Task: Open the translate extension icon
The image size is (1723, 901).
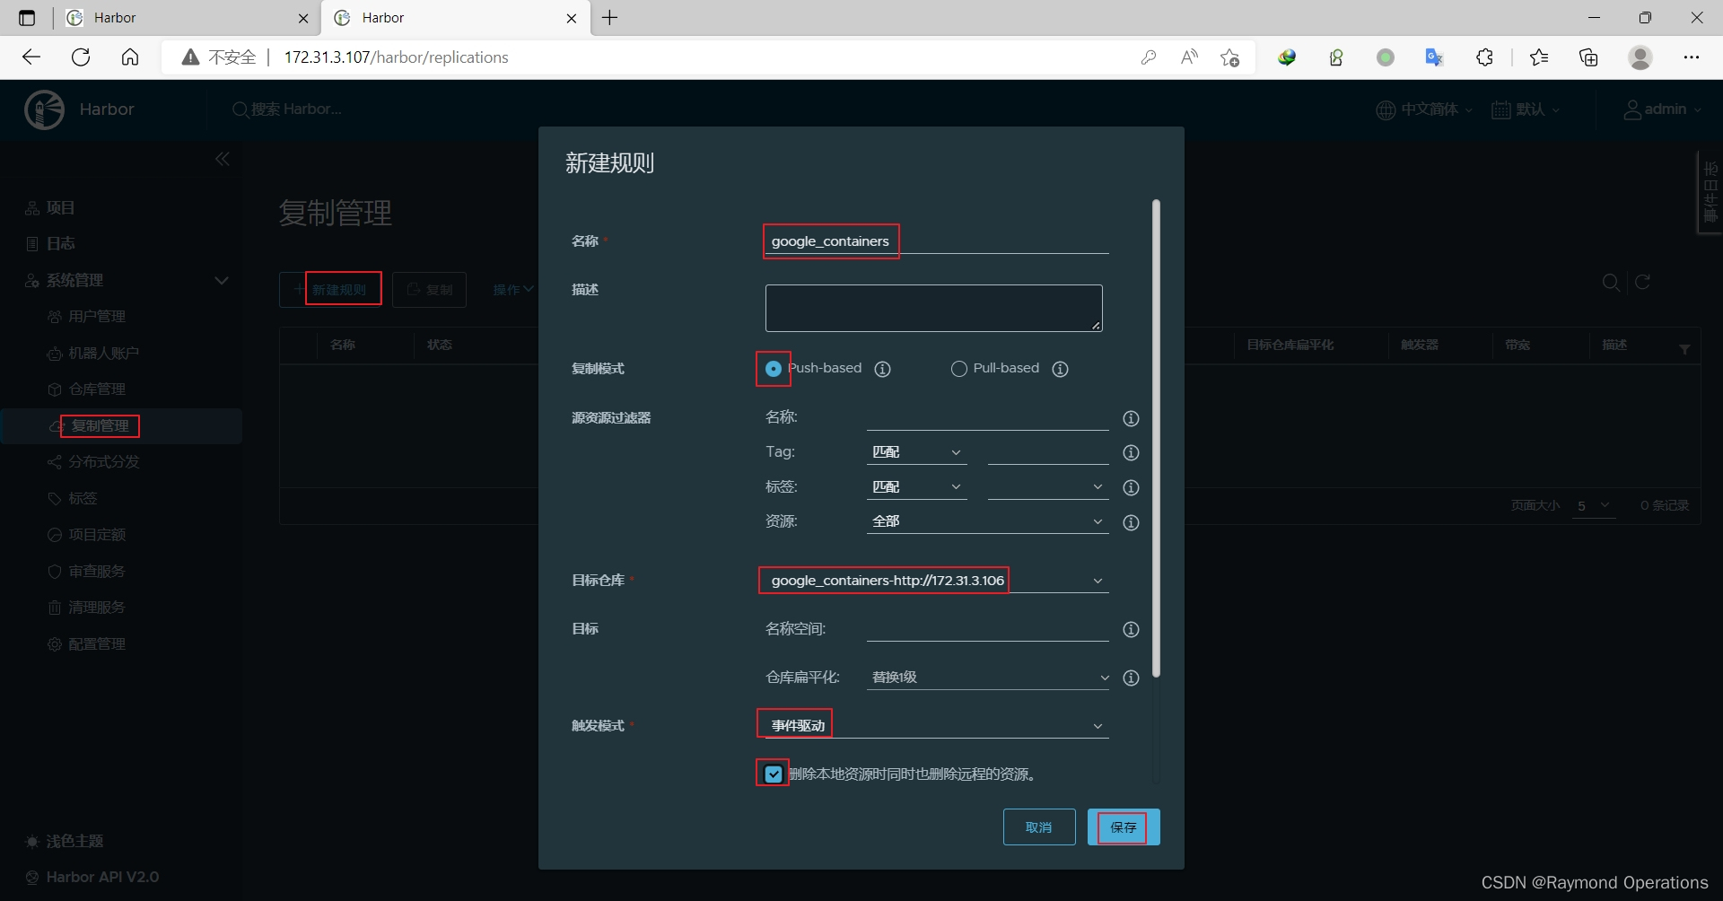Action: tap(1434, 57)
